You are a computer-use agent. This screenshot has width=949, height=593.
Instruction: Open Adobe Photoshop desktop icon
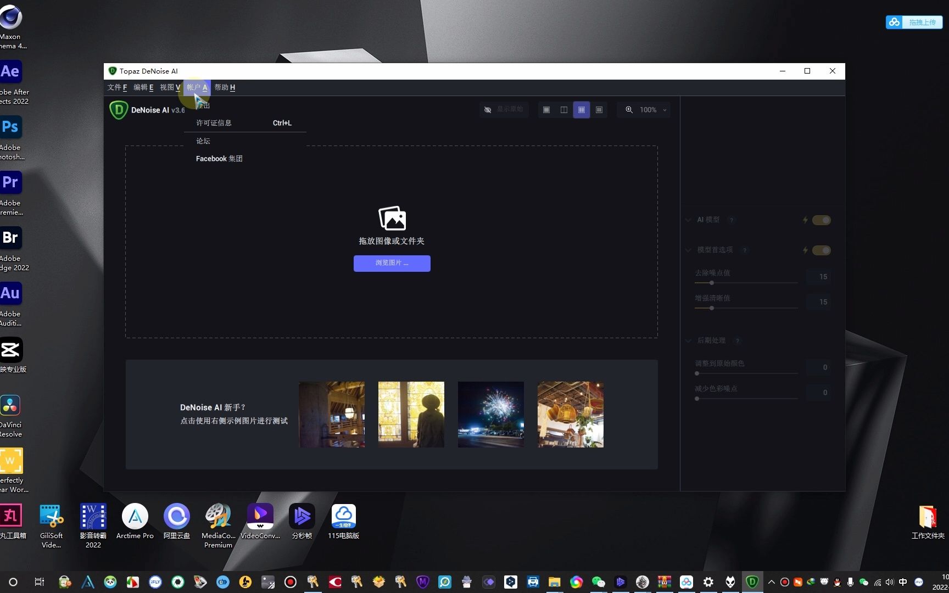pos(11,137)
